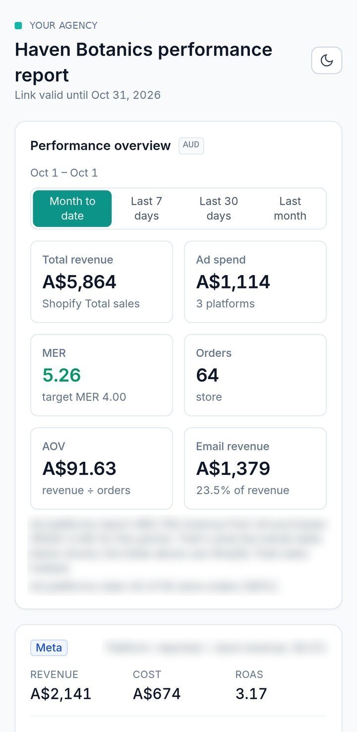The width and height of the screenshot is (357, 732).
Task: Click '23.5% of revenue' caption
Action: (x=243, y=490)
